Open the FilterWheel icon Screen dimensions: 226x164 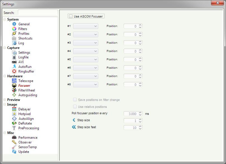tap(14, 90)
